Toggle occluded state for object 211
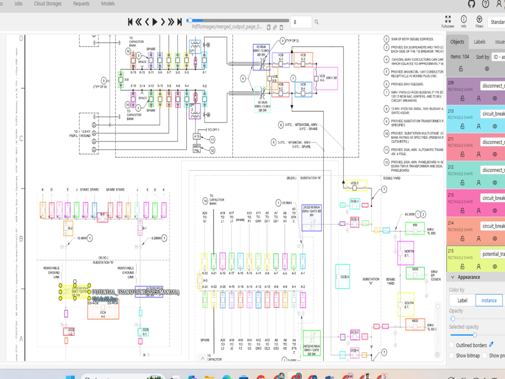The width and height of the screenshot is (505, 379). (x=479, y=154)
